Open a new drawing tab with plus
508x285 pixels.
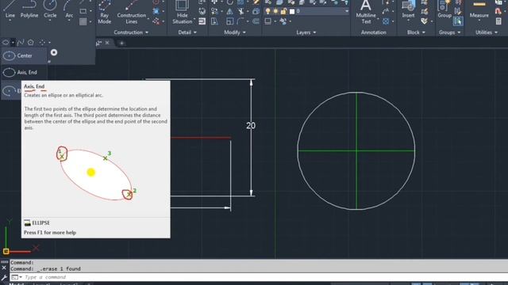pyautogui.click(x=121, y=43)
